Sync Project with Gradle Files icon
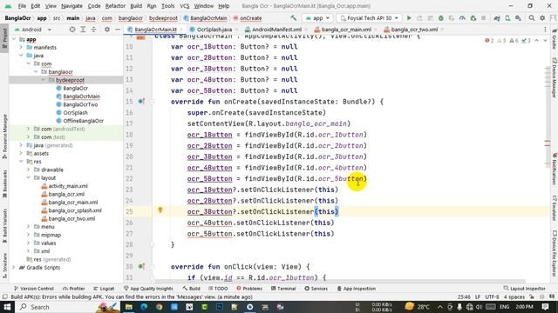The height and width of the screenshot is (313, 558). tap(497, 17)
